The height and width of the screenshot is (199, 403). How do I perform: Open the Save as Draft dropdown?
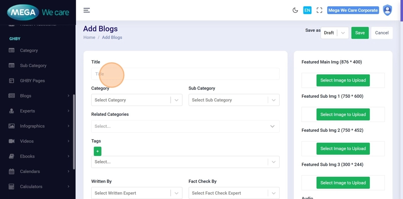(x=335, y=33)
